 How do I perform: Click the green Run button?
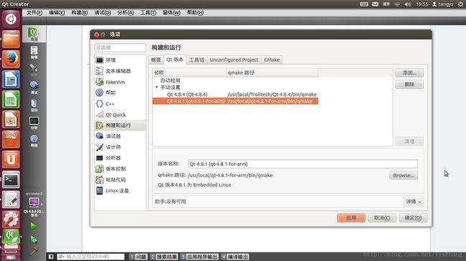(34, 226)
